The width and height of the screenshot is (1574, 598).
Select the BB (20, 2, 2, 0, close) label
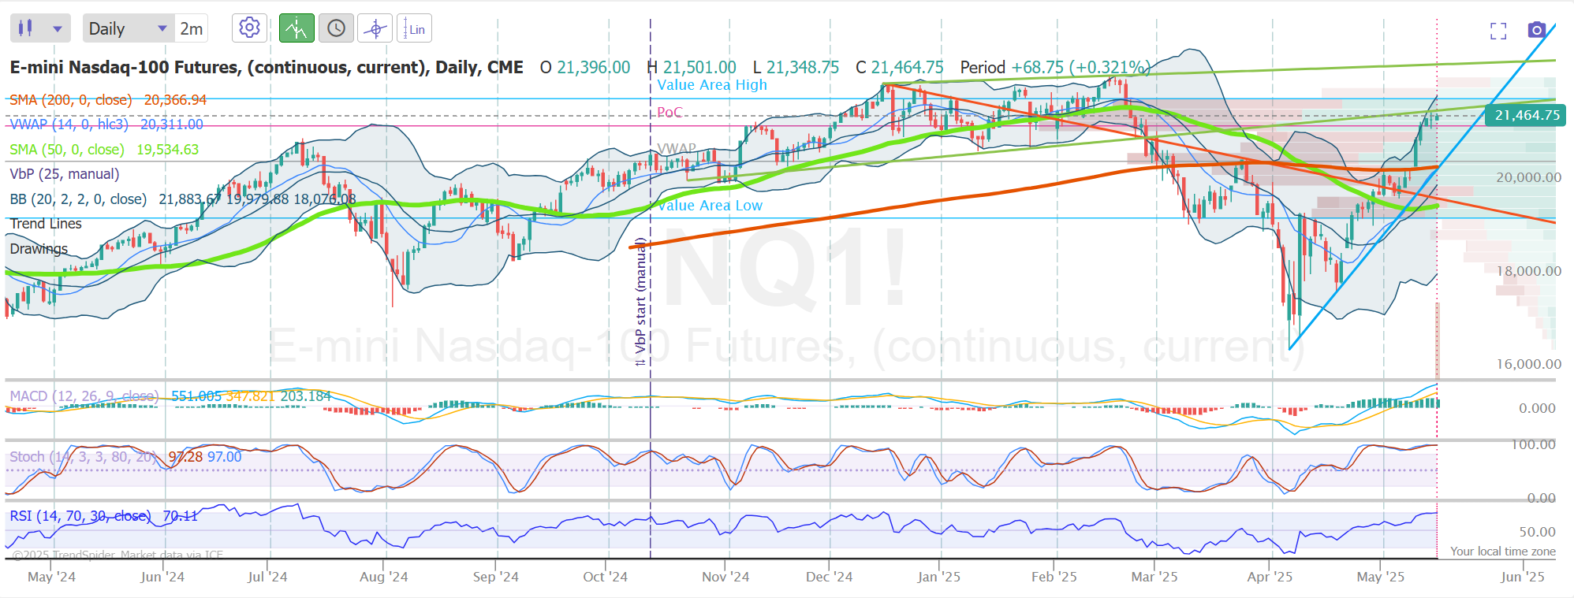click(78, 199)
